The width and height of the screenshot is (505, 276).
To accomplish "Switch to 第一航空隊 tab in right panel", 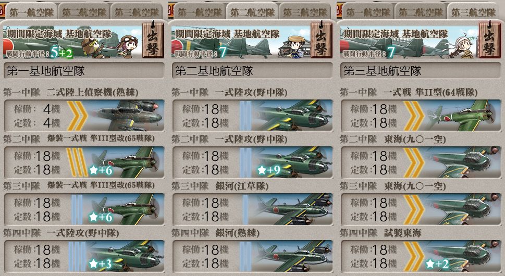I will [368, 12].
